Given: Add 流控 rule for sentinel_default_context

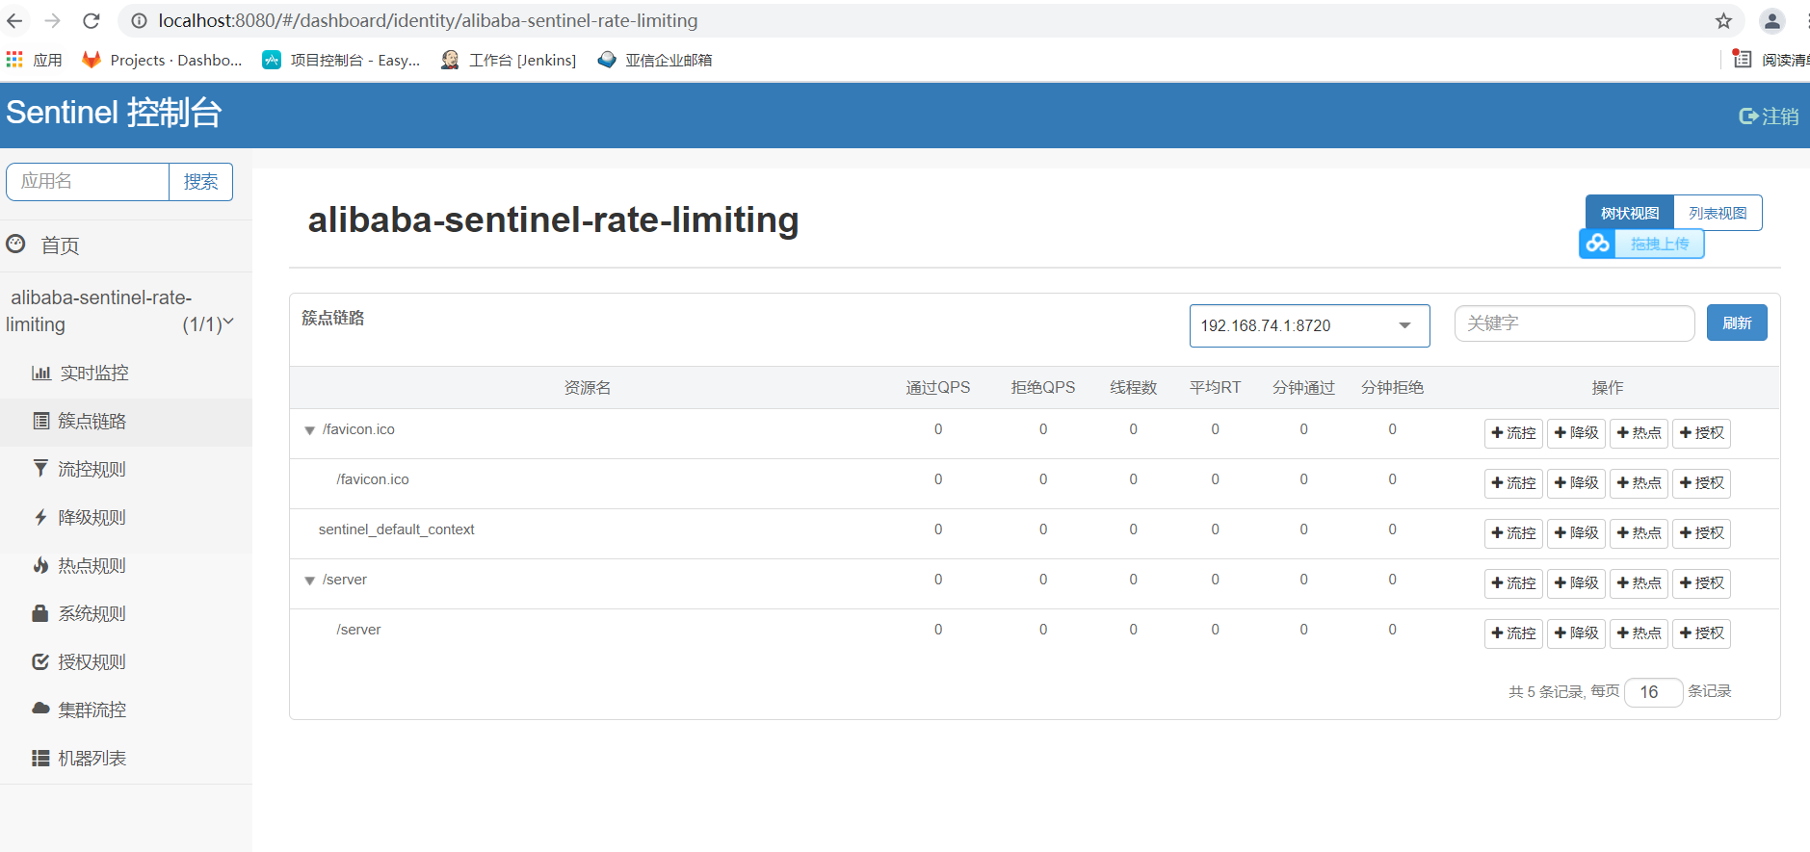Looking at the screenshot, I should (1513, 533).
